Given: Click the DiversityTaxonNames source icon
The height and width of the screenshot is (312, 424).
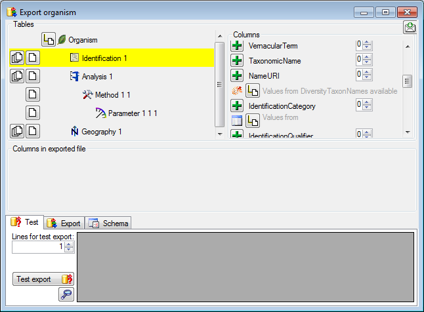Looking at the screenshot, I should [x=237, y=90].
